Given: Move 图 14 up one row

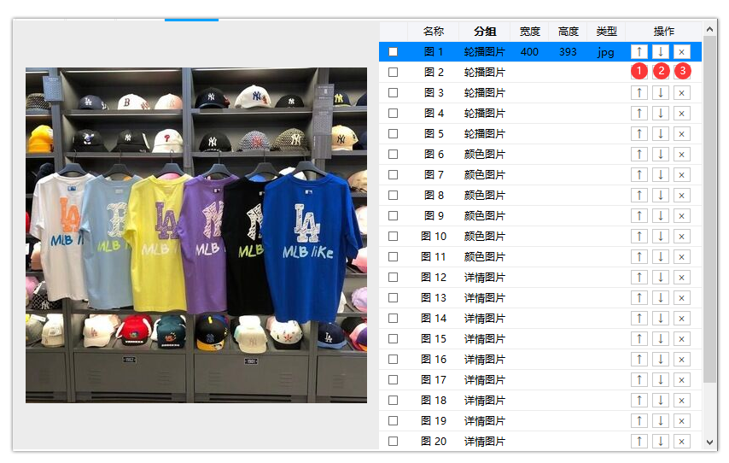Looking at the screenshot, I should (639, 318).
